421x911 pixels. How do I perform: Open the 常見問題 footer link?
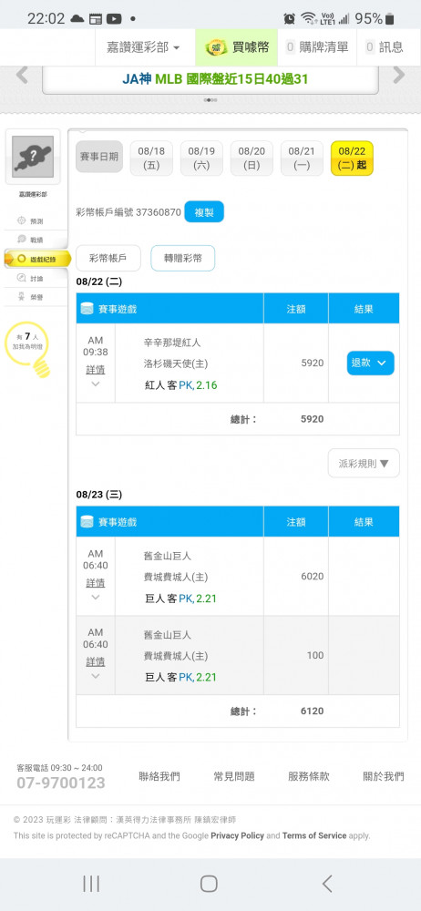coord(234,776)
